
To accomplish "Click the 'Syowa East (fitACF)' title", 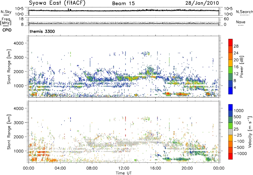I will click(x=57, y=3).
